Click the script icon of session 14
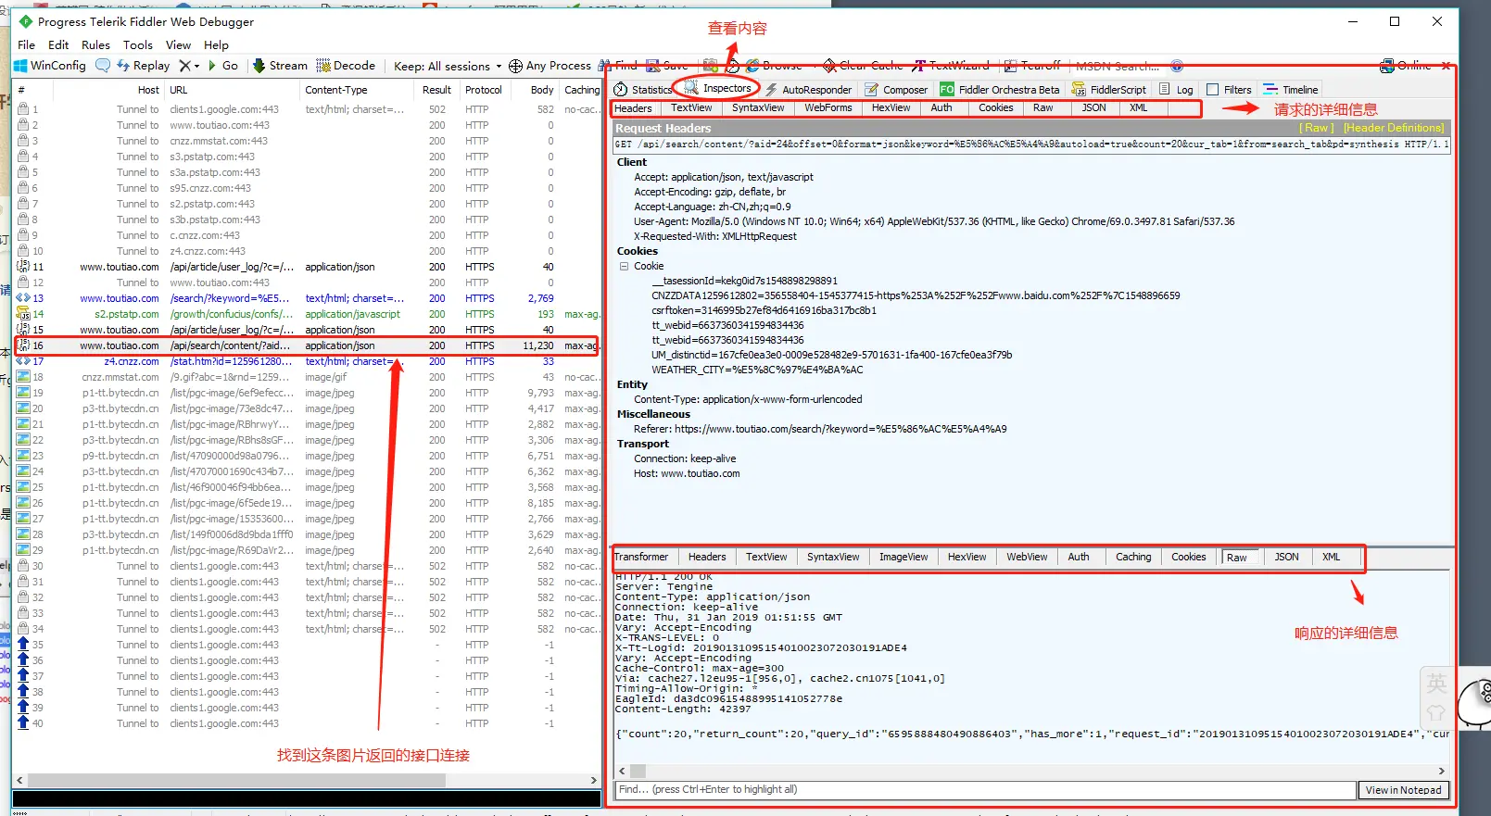The width and height of the screenshot is (1491, 816). pos(23,314)
